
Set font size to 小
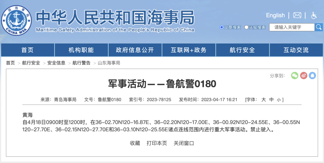click(x=279, y=100)
